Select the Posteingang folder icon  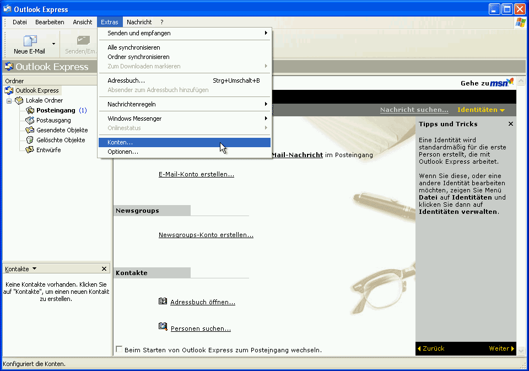pos(31,110)
